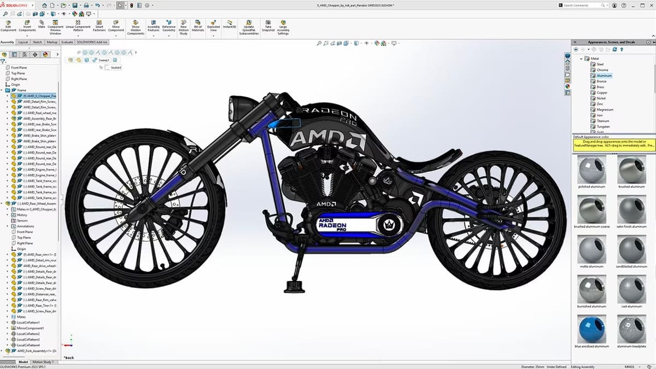Open Bill of Materials
Image resolution: width=656 pixels, height=369 pixels.
(198, 26)
